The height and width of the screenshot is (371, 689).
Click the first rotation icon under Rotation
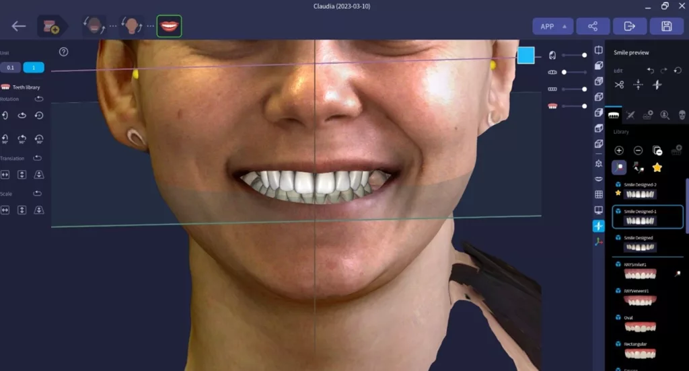tap(5, 116)
